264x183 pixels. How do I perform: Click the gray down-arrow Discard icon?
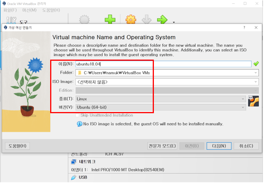tap(146, 19)
